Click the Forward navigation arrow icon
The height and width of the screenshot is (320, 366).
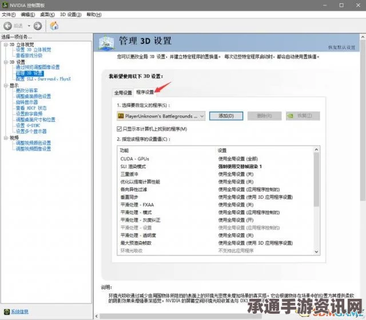[x=38, y=26]
